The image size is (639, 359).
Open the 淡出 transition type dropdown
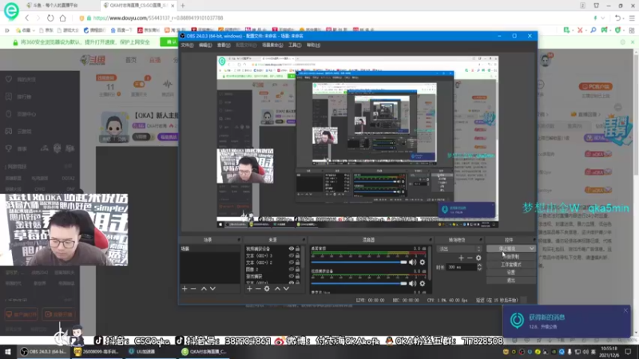point(458,249)
